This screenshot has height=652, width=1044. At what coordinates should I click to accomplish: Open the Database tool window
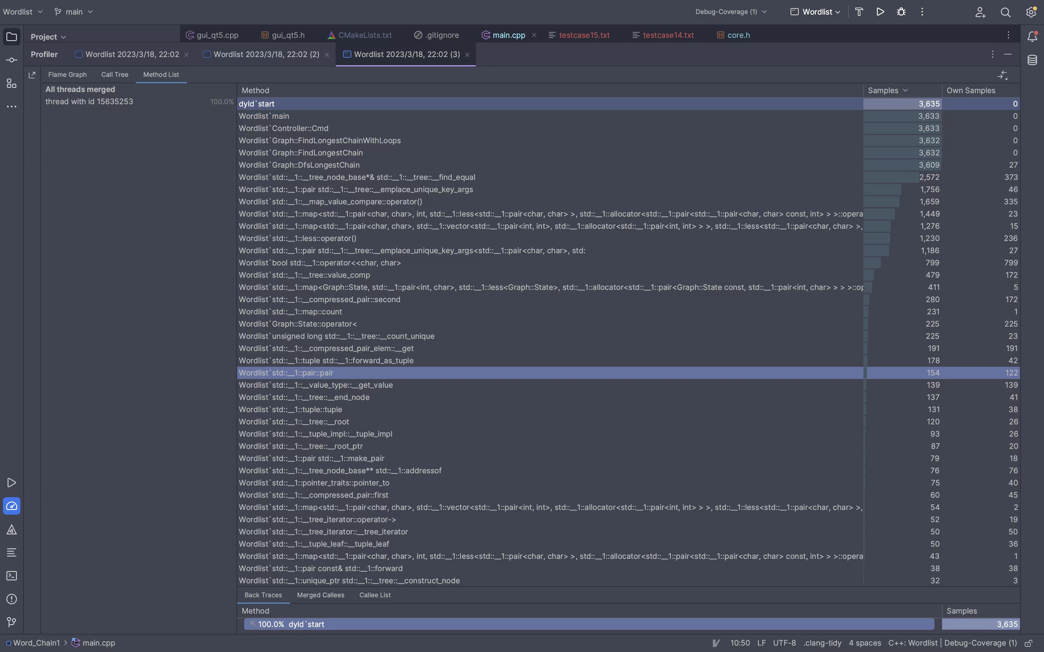pos(1032,60)
